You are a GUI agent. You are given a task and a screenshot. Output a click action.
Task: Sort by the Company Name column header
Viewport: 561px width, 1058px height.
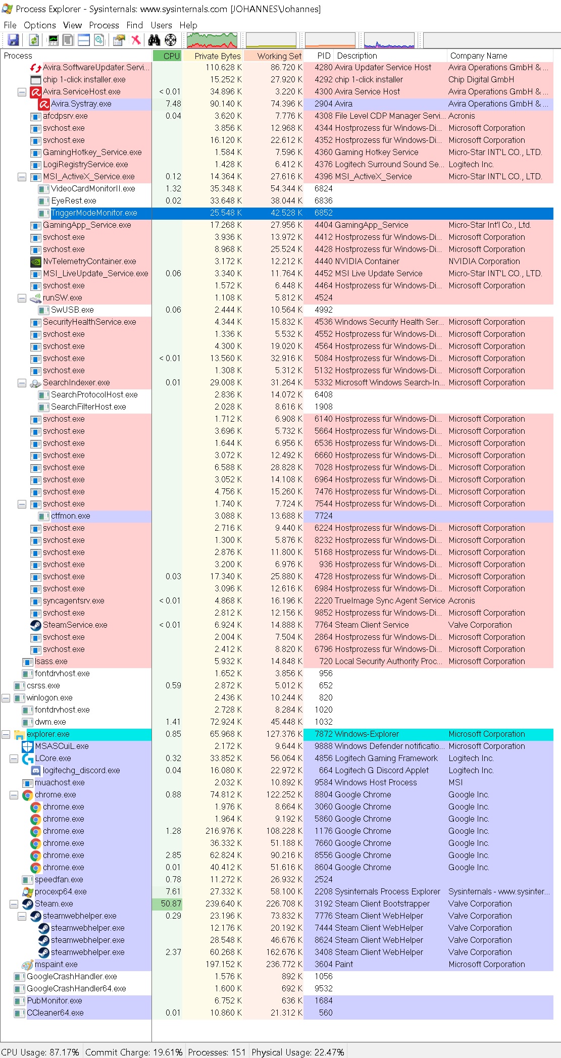(500, 56)
